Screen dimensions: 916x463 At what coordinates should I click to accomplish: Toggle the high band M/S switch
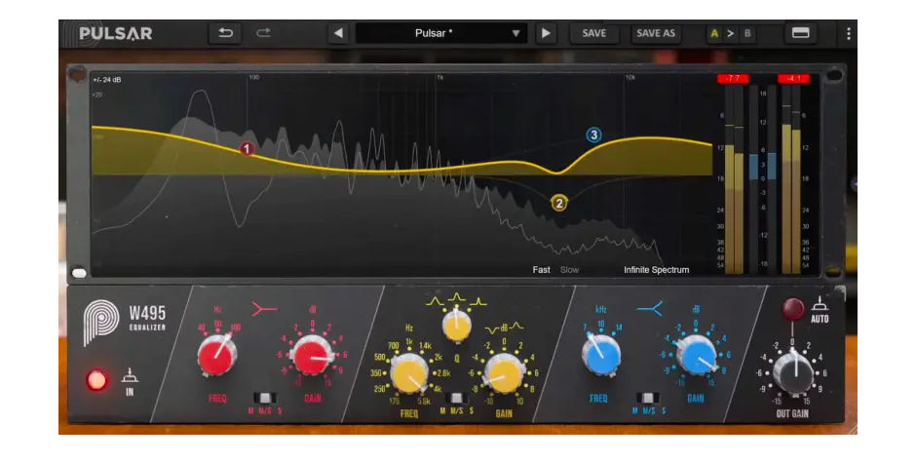tap(648, 398)
